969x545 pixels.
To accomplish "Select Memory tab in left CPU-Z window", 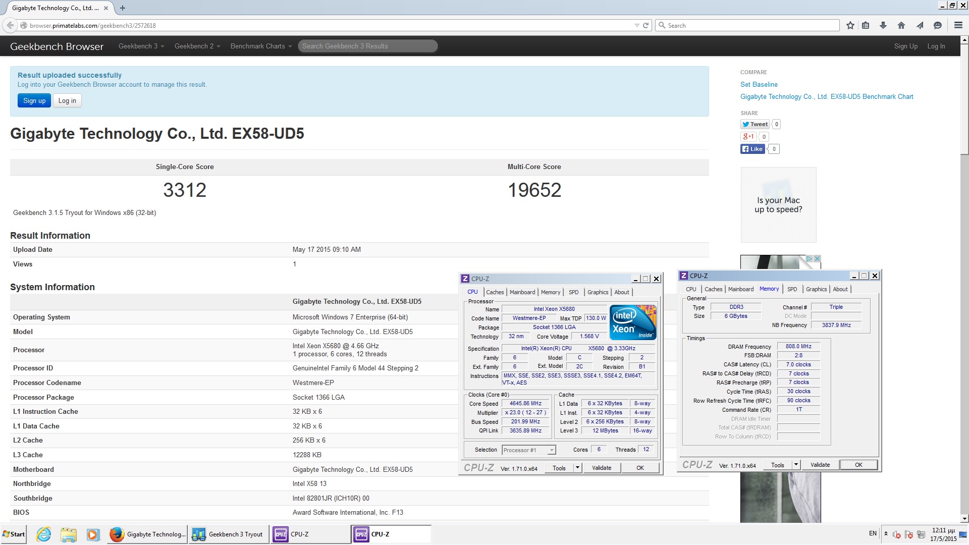I will (551, 292).
